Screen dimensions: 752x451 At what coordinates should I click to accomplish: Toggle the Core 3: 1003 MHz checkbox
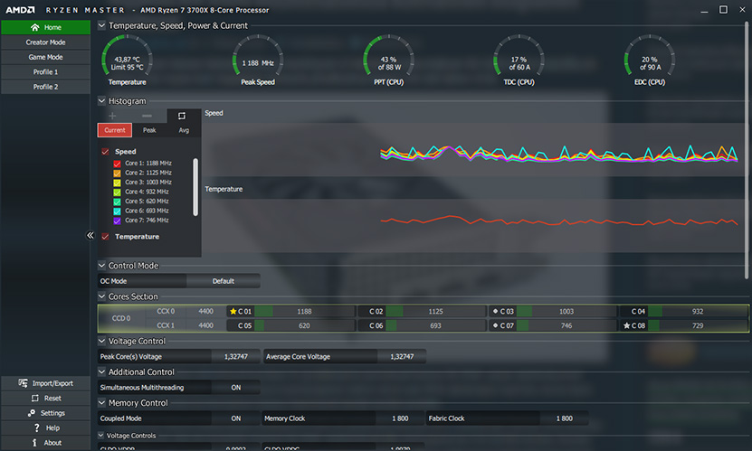pos(117,183)
